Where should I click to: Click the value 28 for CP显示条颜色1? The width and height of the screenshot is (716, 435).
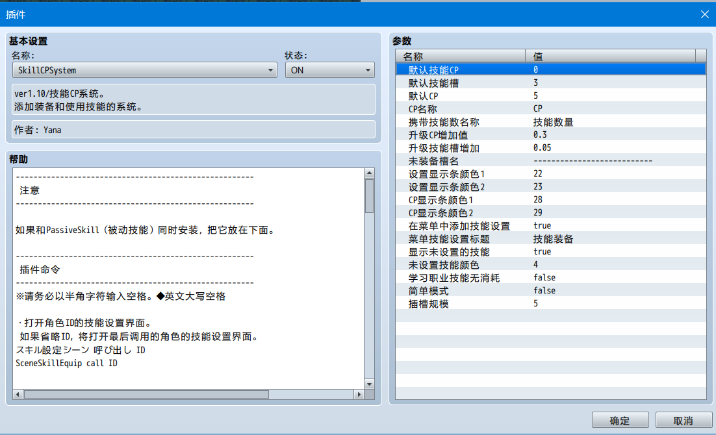(537, 200)
